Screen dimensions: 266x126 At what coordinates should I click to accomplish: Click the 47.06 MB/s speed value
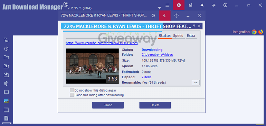click(x=150, y=66)
